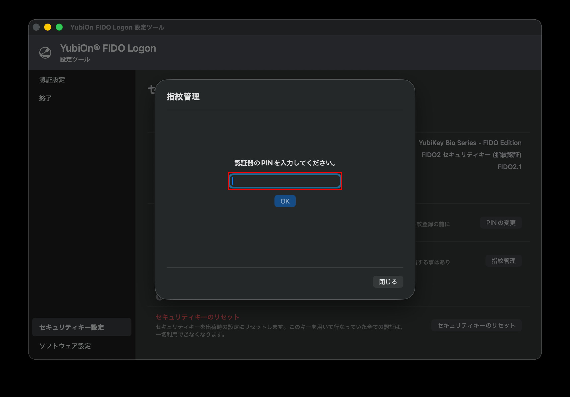570x397 pixels.
Task: Click the green fullscreen window button
Action: tap(59, 27)
